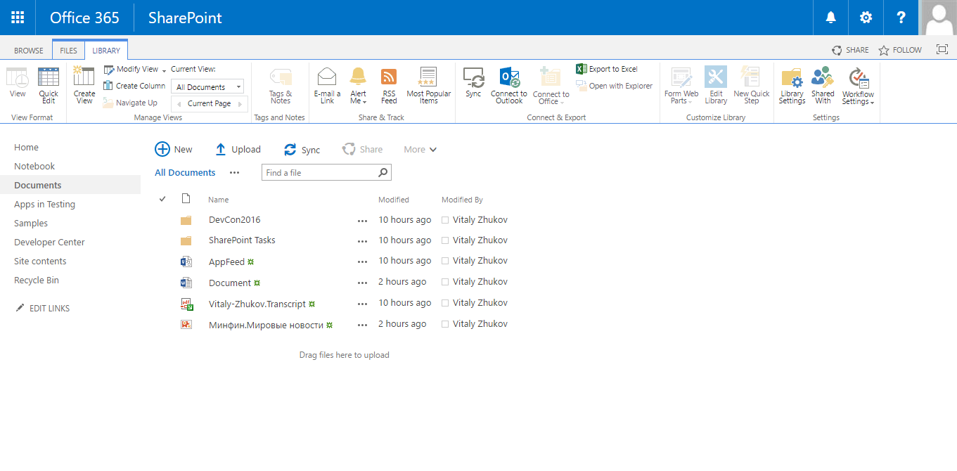This screenshot has height=471, width=957.
Task: Click the Create Column command
Action: (x=134, y=86)
